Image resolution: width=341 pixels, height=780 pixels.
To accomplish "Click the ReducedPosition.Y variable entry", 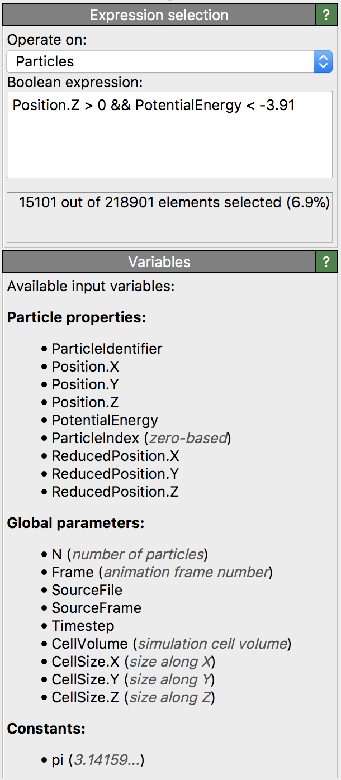I will (x=115, y=474).
